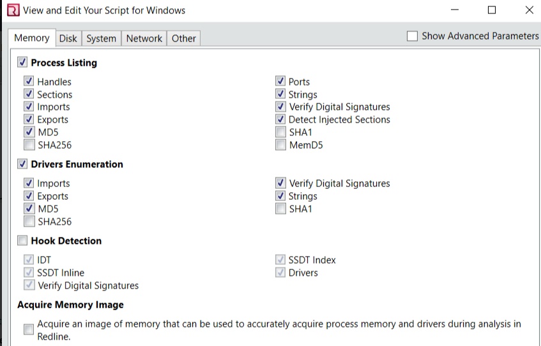
Task: Uncheck Strings under Drivers Enumeration
Action: pyautogui.click(x=280, y=196)
